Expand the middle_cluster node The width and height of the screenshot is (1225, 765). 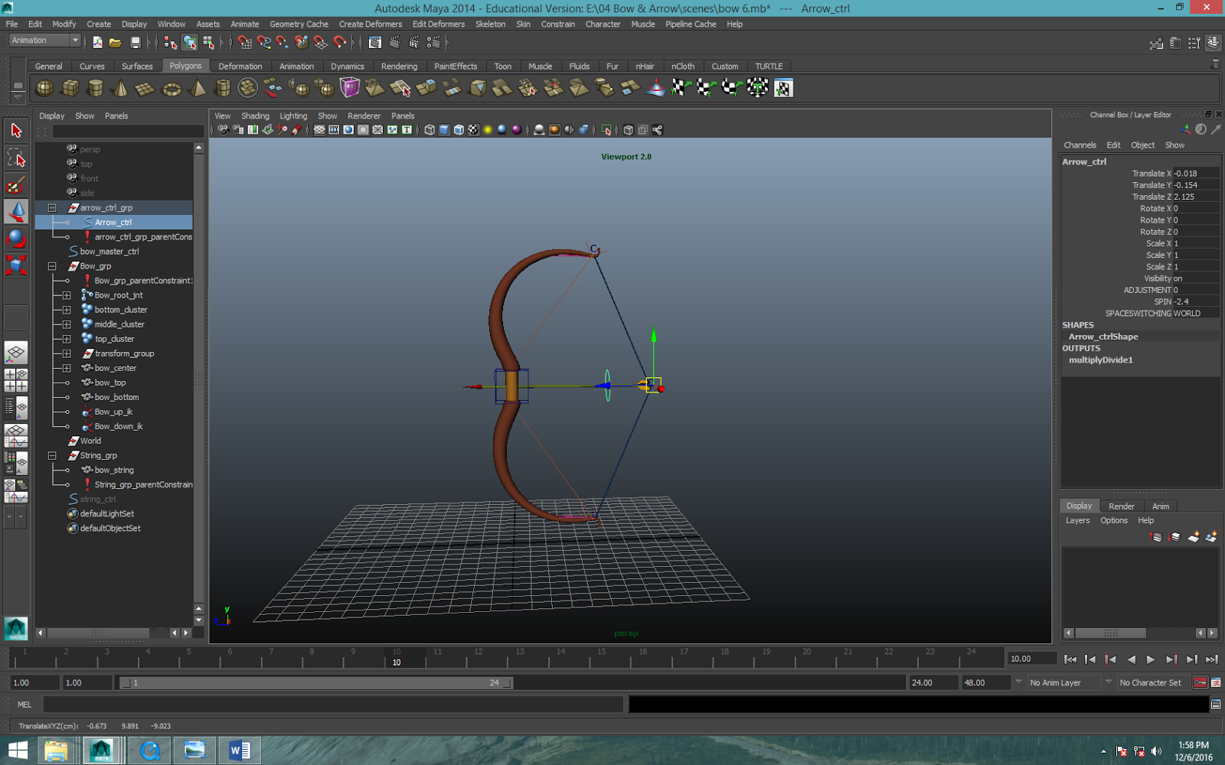tap(67, 324)
